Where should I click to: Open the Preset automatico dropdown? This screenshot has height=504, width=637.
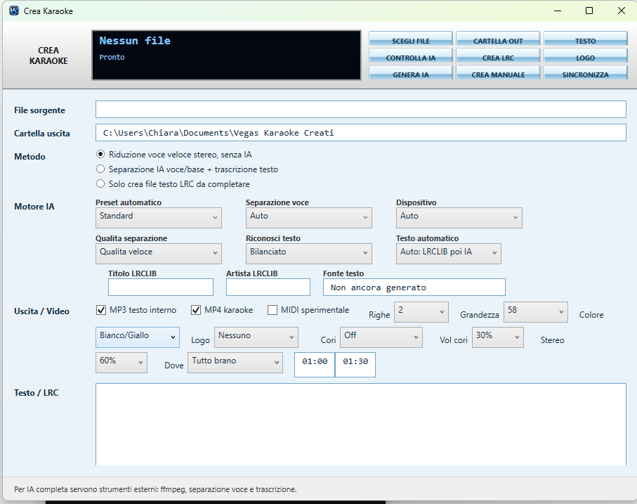tap(159, 218)
